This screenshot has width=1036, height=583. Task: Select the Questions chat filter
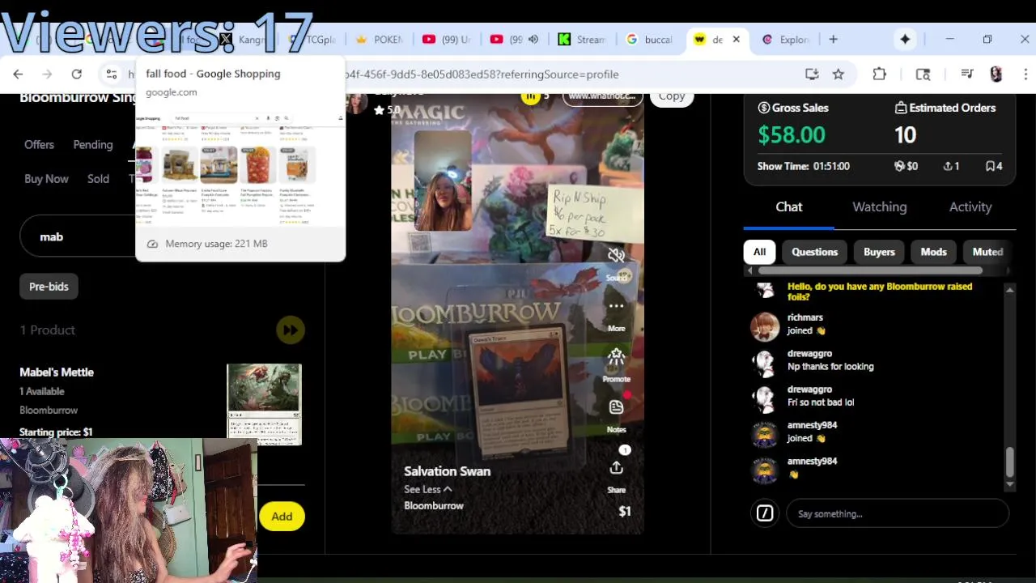(814, 252)
